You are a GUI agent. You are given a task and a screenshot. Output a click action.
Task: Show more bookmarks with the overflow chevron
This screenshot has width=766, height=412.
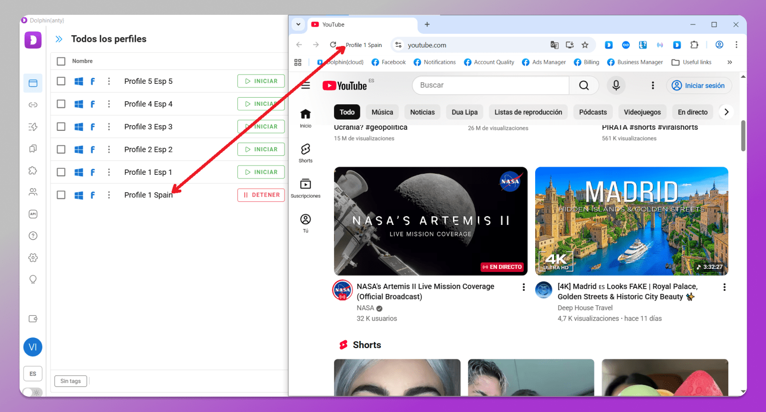tap(729, 62)
